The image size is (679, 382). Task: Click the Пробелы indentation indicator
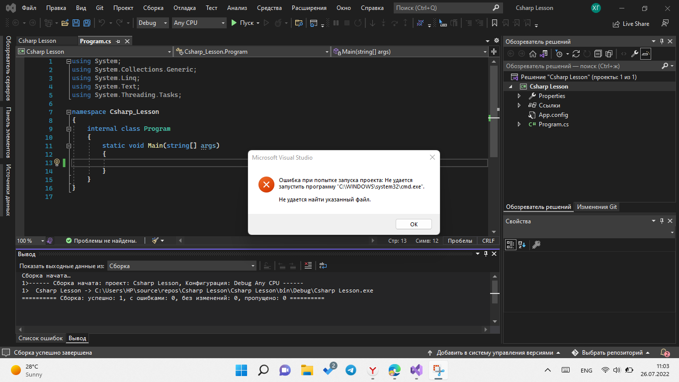coord(460,240)
